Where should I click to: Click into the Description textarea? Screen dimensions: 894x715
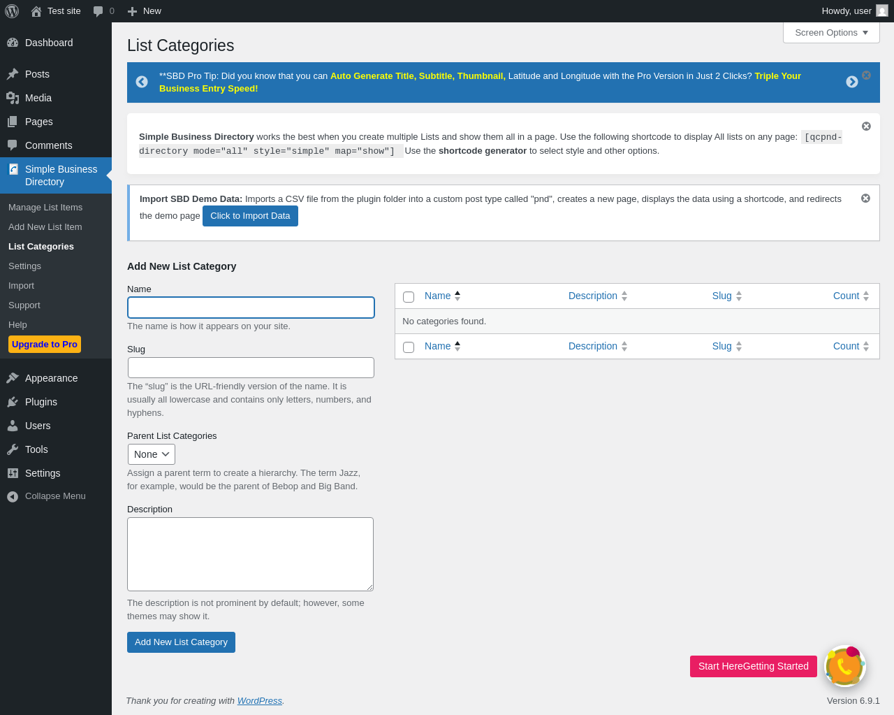tap(250, 554)
